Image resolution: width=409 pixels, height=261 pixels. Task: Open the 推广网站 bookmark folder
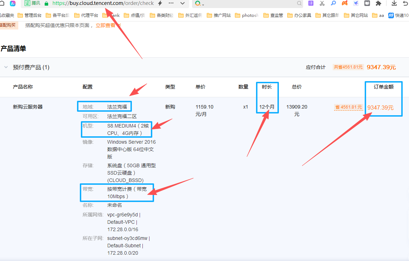point(219,15)
